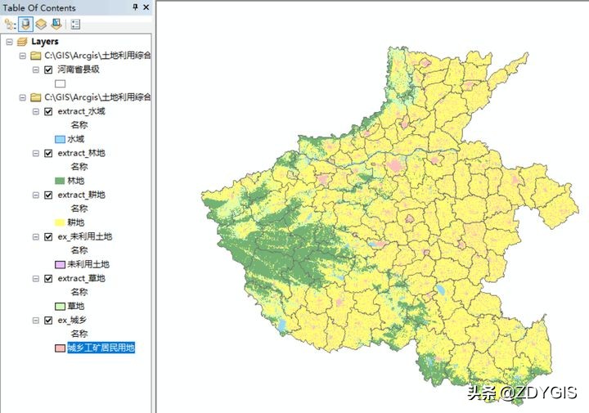Uncheck the ex_城乡 layer
The width and height of the screenshot is (589, 413).
pos(48,321)
